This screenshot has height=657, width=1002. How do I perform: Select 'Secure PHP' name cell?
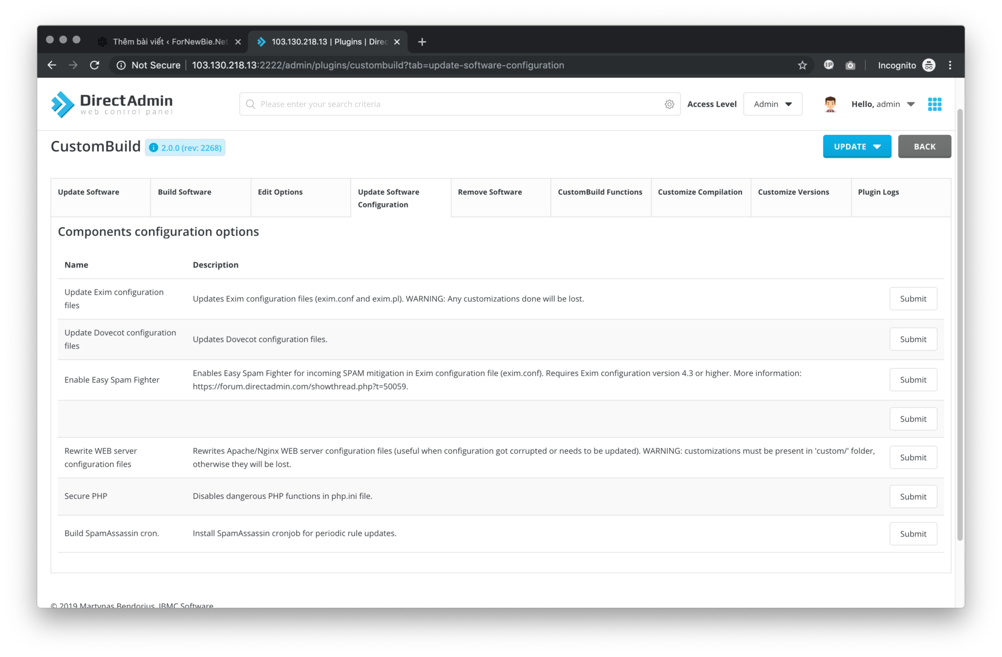tap(86, 496)
